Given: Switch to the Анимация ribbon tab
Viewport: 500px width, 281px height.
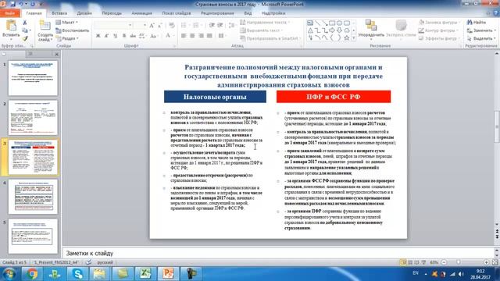Looking at the screenshot, I should click(141, 13).
